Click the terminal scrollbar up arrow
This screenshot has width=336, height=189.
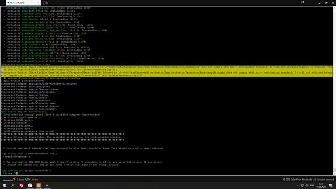pyautogui.click(x=335, y=8)
